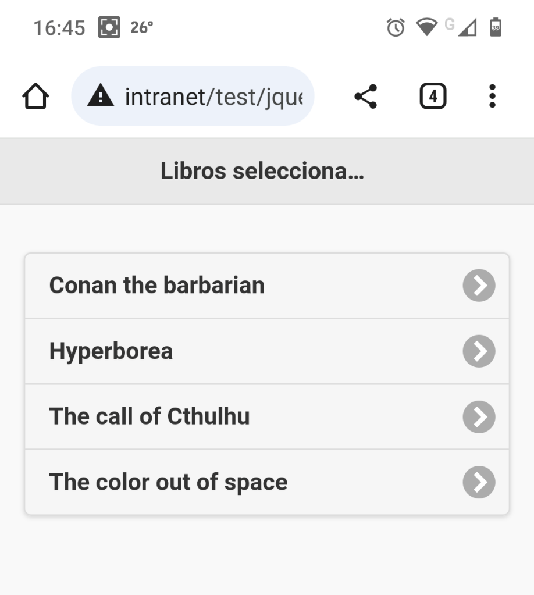534x595 pixels.
Task: Open the Conan the barbarian book entry
Action: click(x=157, y=286)
